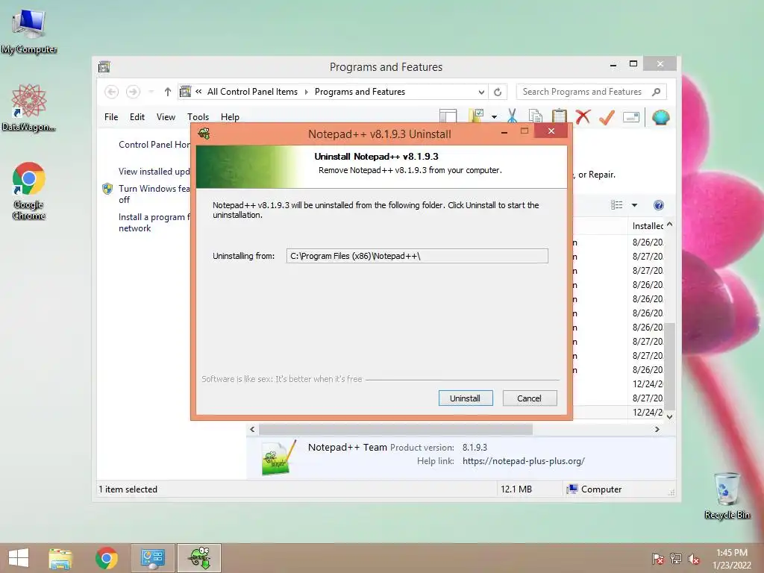The width and height of the screenshot is (764, 573).
Task: Click the All Control Panel Items breadcrumb
Action: [x=252, y=92]
